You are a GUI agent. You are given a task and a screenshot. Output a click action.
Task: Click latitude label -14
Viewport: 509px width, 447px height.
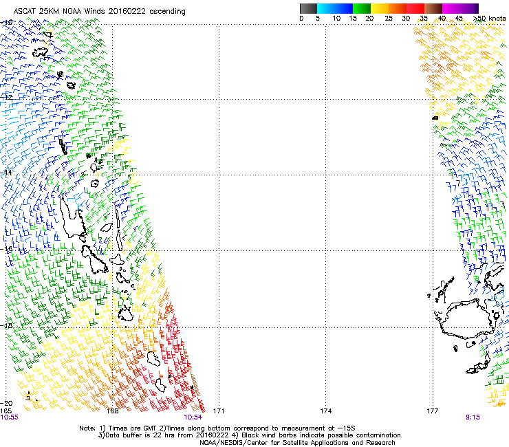[x=6, y=173]
